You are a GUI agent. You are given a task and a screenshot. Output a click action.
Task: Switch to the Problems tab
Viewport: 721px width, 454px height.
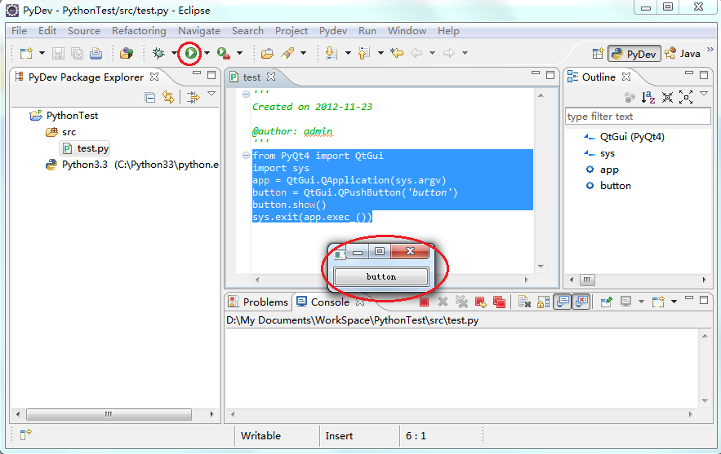tap(258, 302)
